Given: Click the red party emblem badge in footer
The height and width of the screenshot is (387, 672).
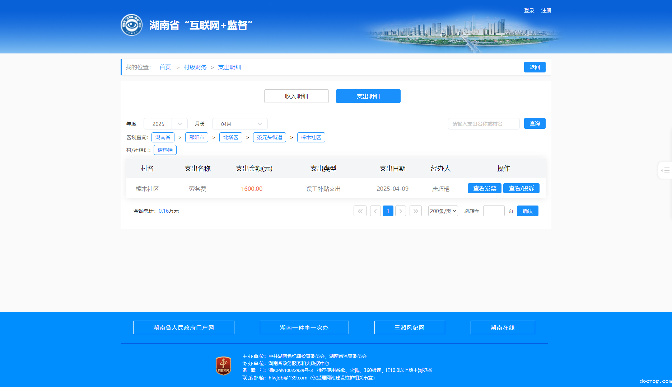Looking at the screenshot, I should pos(223,366).
